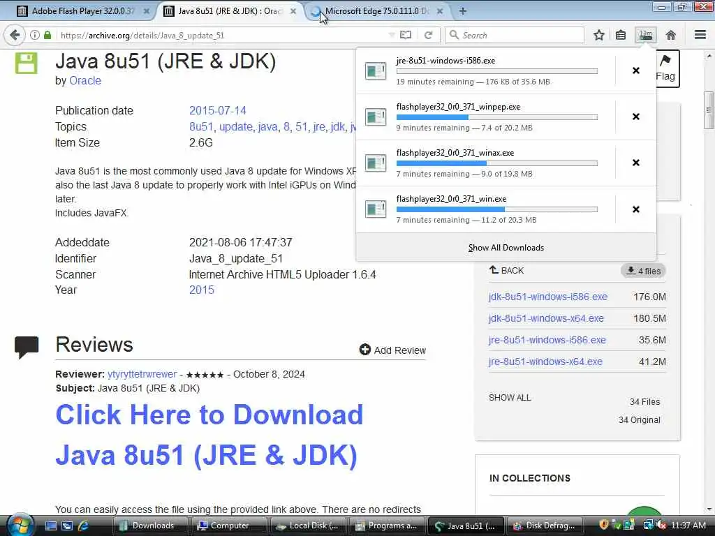This screenshot has width=715, height=536.
Task: Open a new tab with the plus button
Action: coord(462,11)
